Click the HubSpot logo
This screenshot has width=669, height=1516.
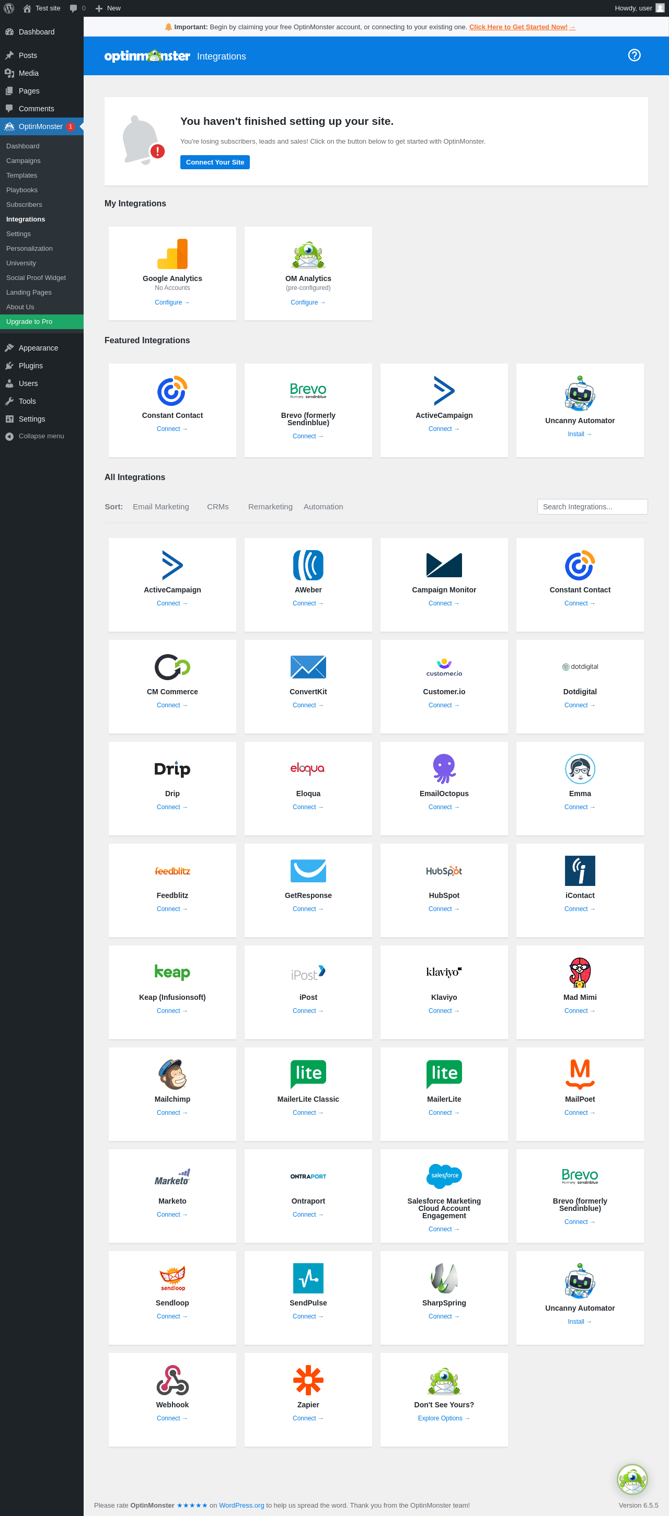pyautogui.click(x=444, y=870)
